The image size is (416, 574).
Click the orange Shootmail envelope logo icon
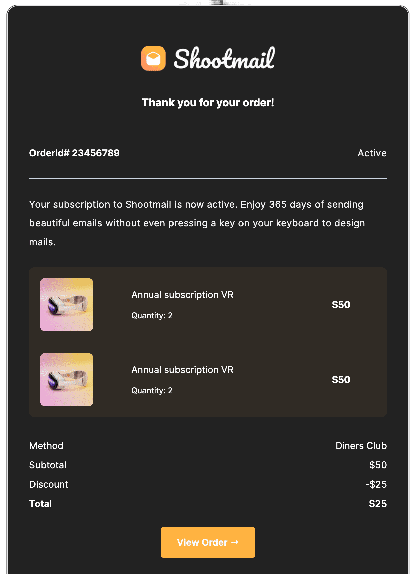153,59
